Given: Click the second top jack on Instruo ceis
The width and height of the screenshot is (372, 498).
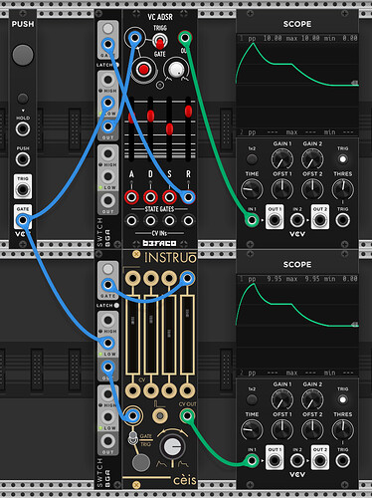Looking at the screenshot, I should 151,278.
